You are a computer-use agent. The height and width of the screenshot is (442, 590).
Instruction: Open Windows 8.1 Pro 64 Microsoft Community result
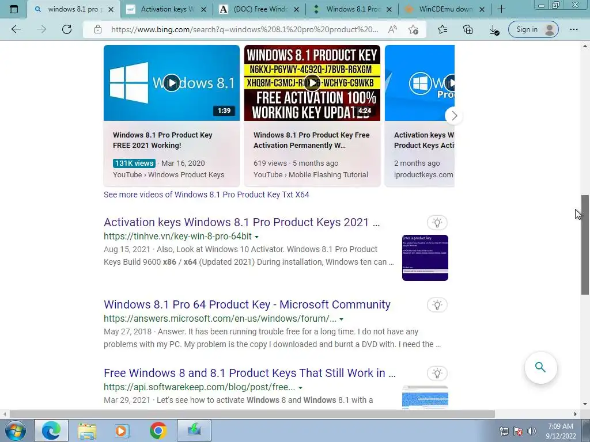pos(247,304)
